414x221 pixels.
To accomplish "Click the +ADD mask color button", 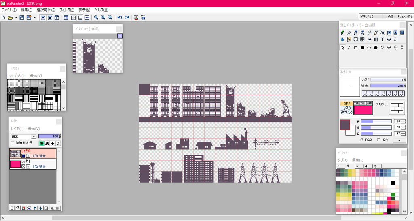I will click(x=357, y=103).
